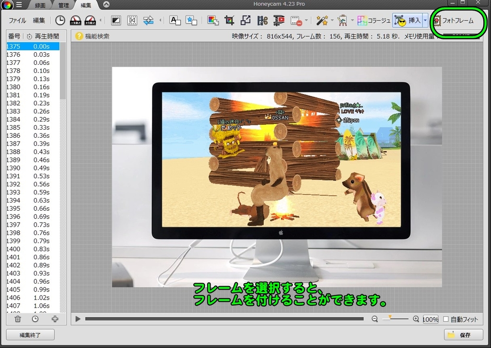This screenshot has width=491, height=348.
Task: Click the preview image on canvas
Action: (x=277, y=177)
